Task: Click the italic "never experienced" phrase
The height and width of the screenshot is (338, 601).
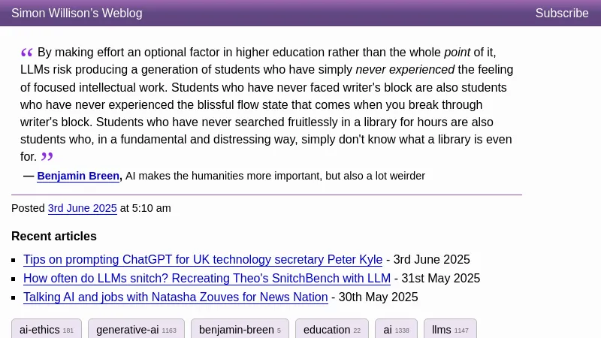Action: (405, 70)
